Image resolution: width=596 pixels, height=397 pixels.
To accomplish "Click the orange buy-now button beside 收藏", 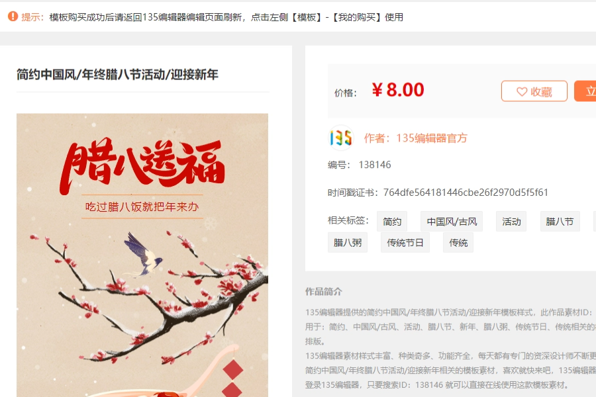I will 585,91.
